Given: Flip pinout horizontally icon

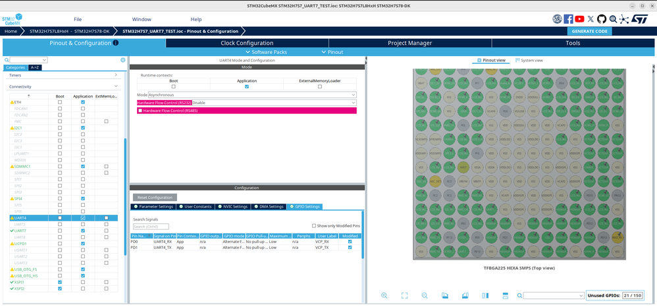Looking at the screenshot, I should pyautogui.click(x=485, y=295).
